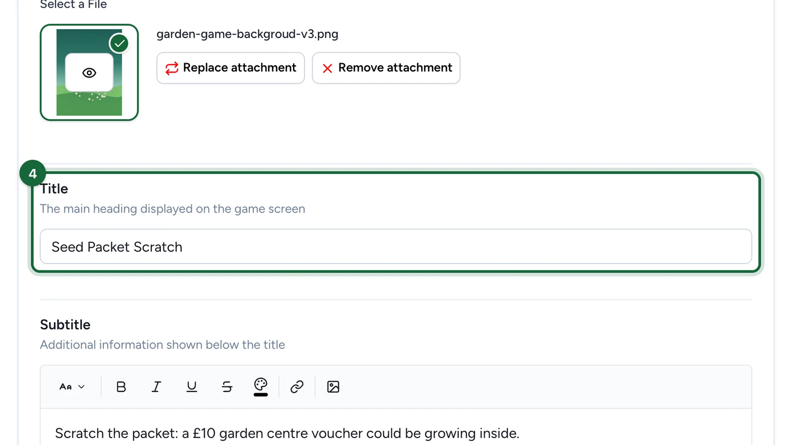Click the green step 4 badge
This screenshot has height=445, width=792.
[x=33, y=174]
